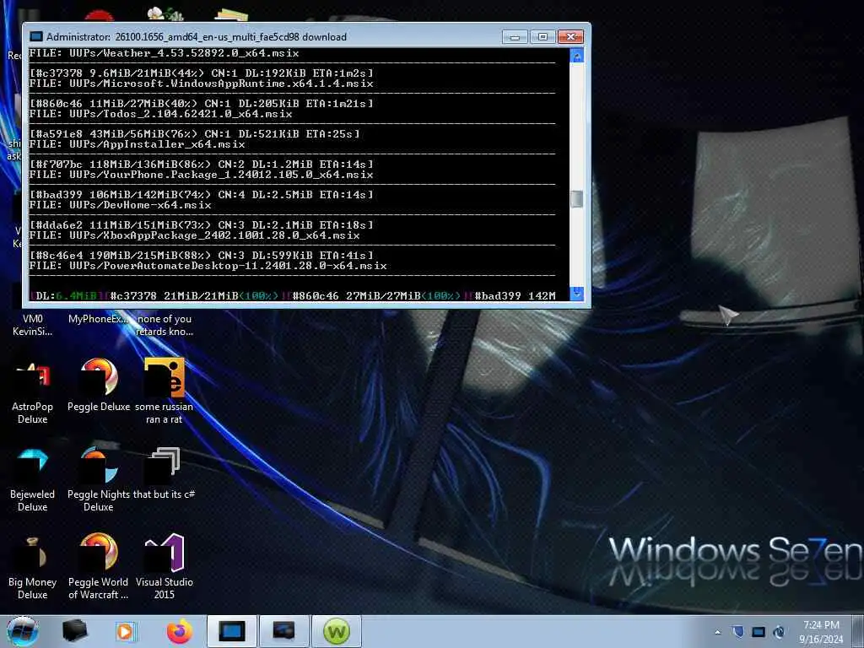Click the #a591e8 43MiB/56MiB progress line
Screen dimensions: 864x648
195,134
